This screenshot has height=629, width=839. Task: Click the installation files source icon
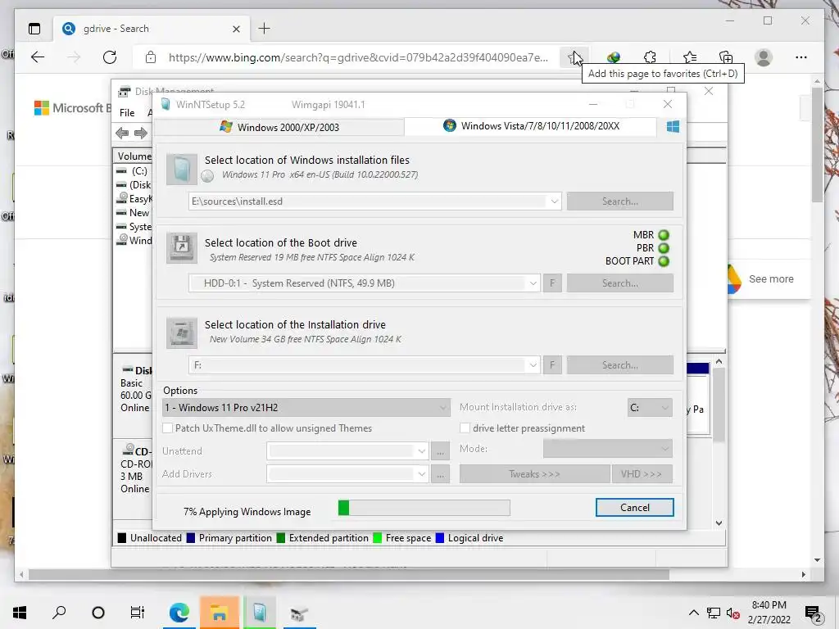pos(181,170)
